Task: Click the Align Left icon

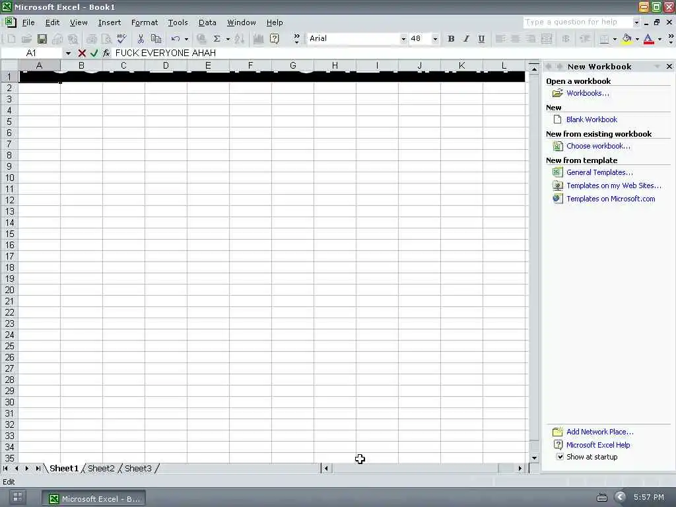Action: coord(500,39)
